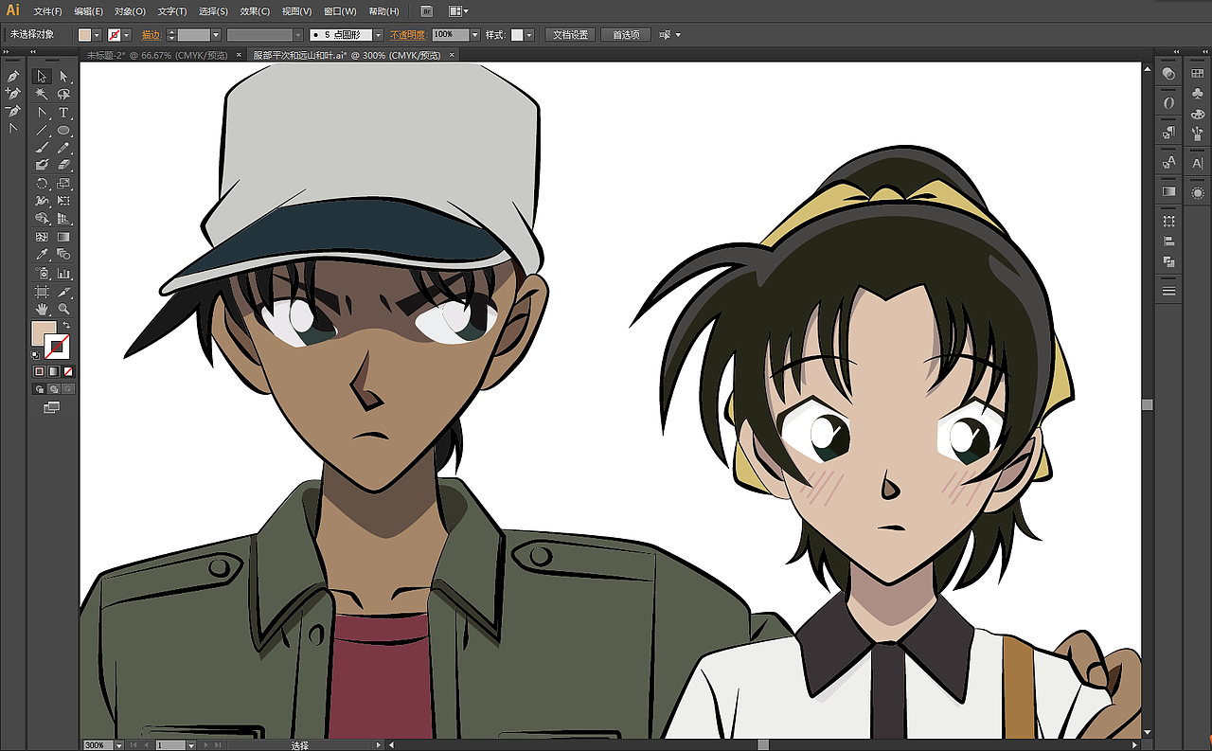
Task: Select the Eraser tool
Action: [x=63, y=165]
